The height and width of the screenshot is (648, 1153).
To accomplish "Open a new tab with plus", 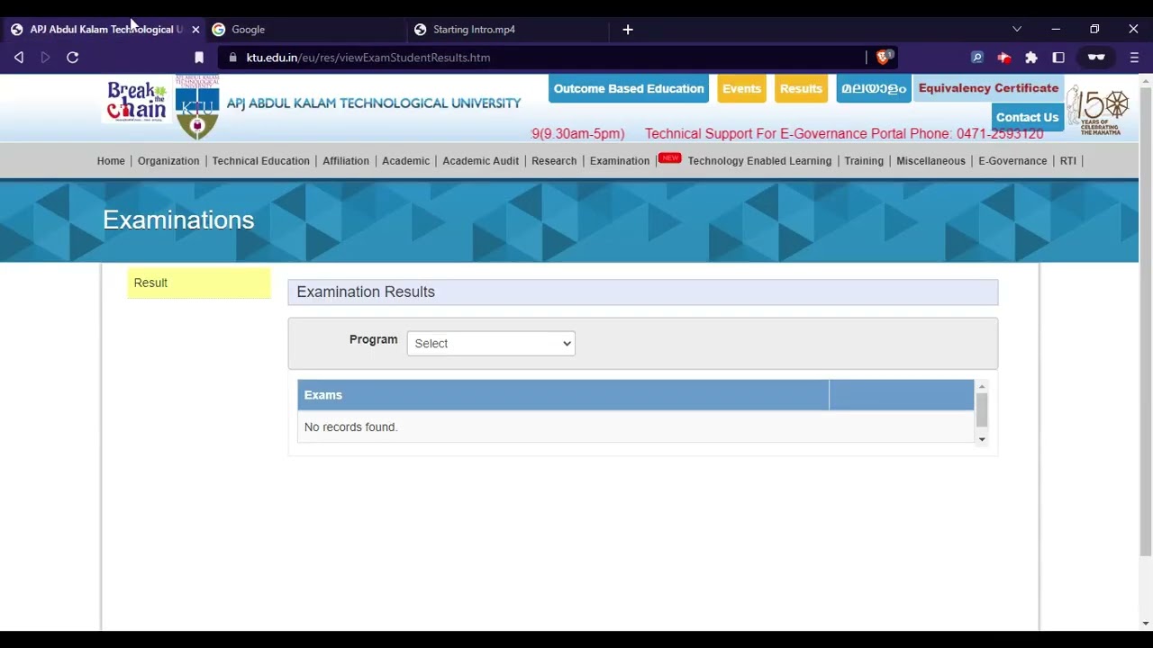I will tap(628, 30).
